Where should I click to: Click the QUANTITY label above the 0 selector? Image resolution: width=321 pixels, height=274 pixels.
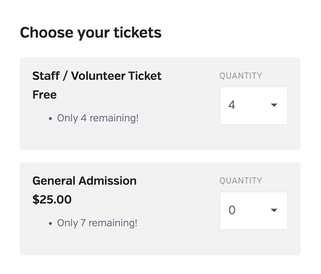coord(240,181)
